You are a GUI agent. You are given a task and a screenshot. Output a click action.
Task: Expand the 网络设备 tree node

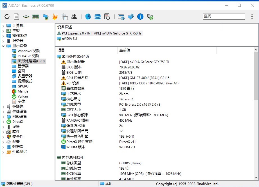(3, 117)
